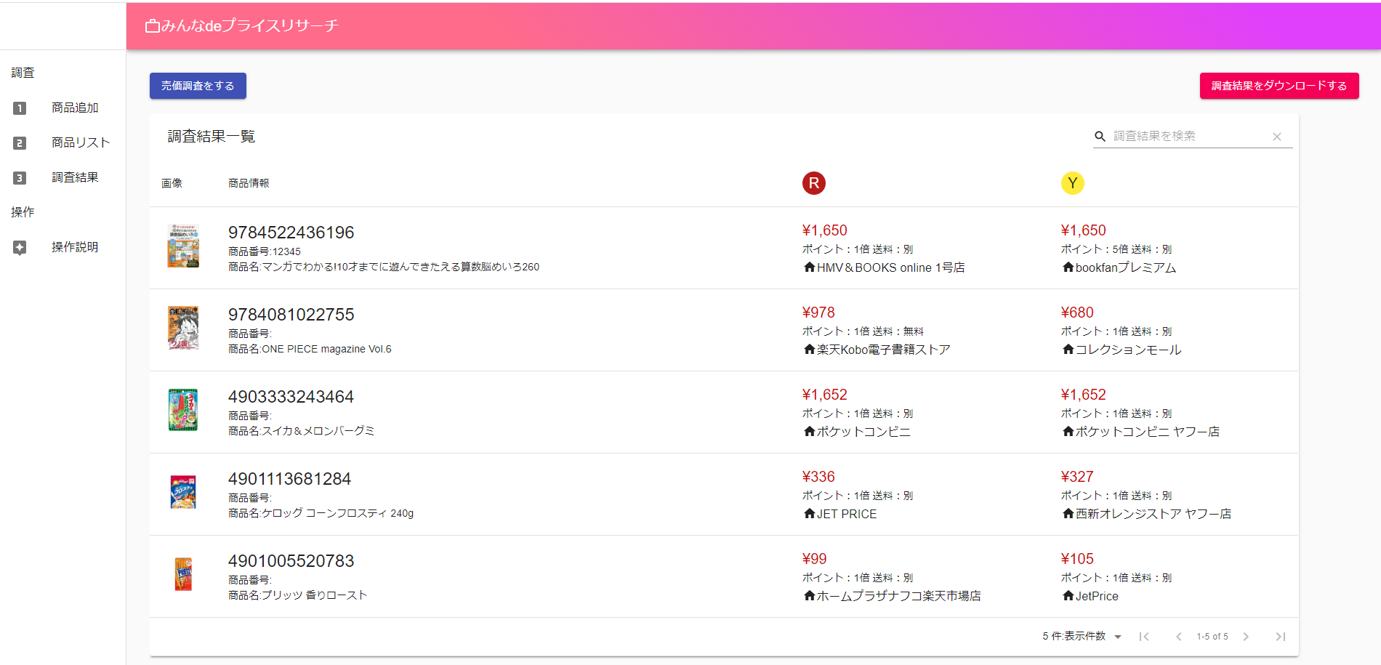Click the numbered 1 icon beside 商品追加

click(x=20, y=108)
